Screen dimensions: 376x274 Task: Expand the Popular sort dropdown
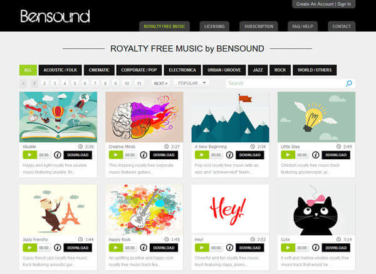pos(192,83)
